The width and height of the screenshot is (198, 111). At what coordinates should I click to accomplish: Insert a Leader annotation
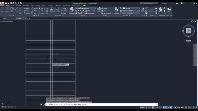pyautogui.click(x=64, y=11)
